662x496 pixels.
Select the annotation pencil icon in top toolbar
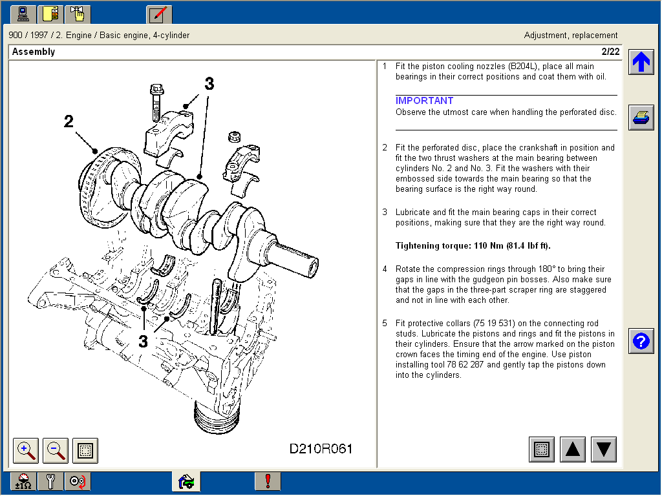[x=159, y=14]
